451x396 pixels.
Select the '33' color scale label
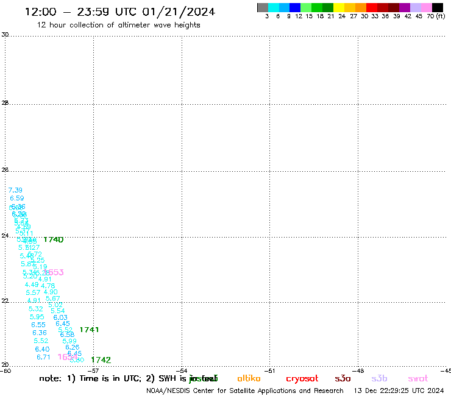[374, 16]
